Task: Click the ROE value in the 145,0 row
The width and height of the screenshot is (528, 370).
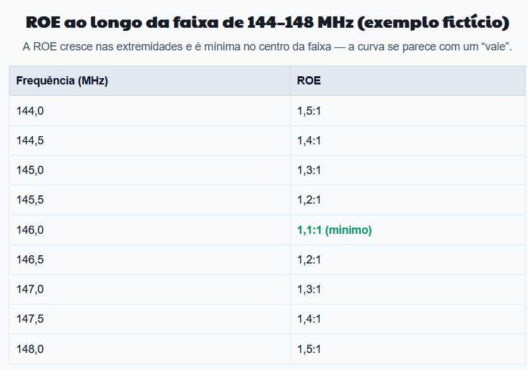Action: pos(309,170)
